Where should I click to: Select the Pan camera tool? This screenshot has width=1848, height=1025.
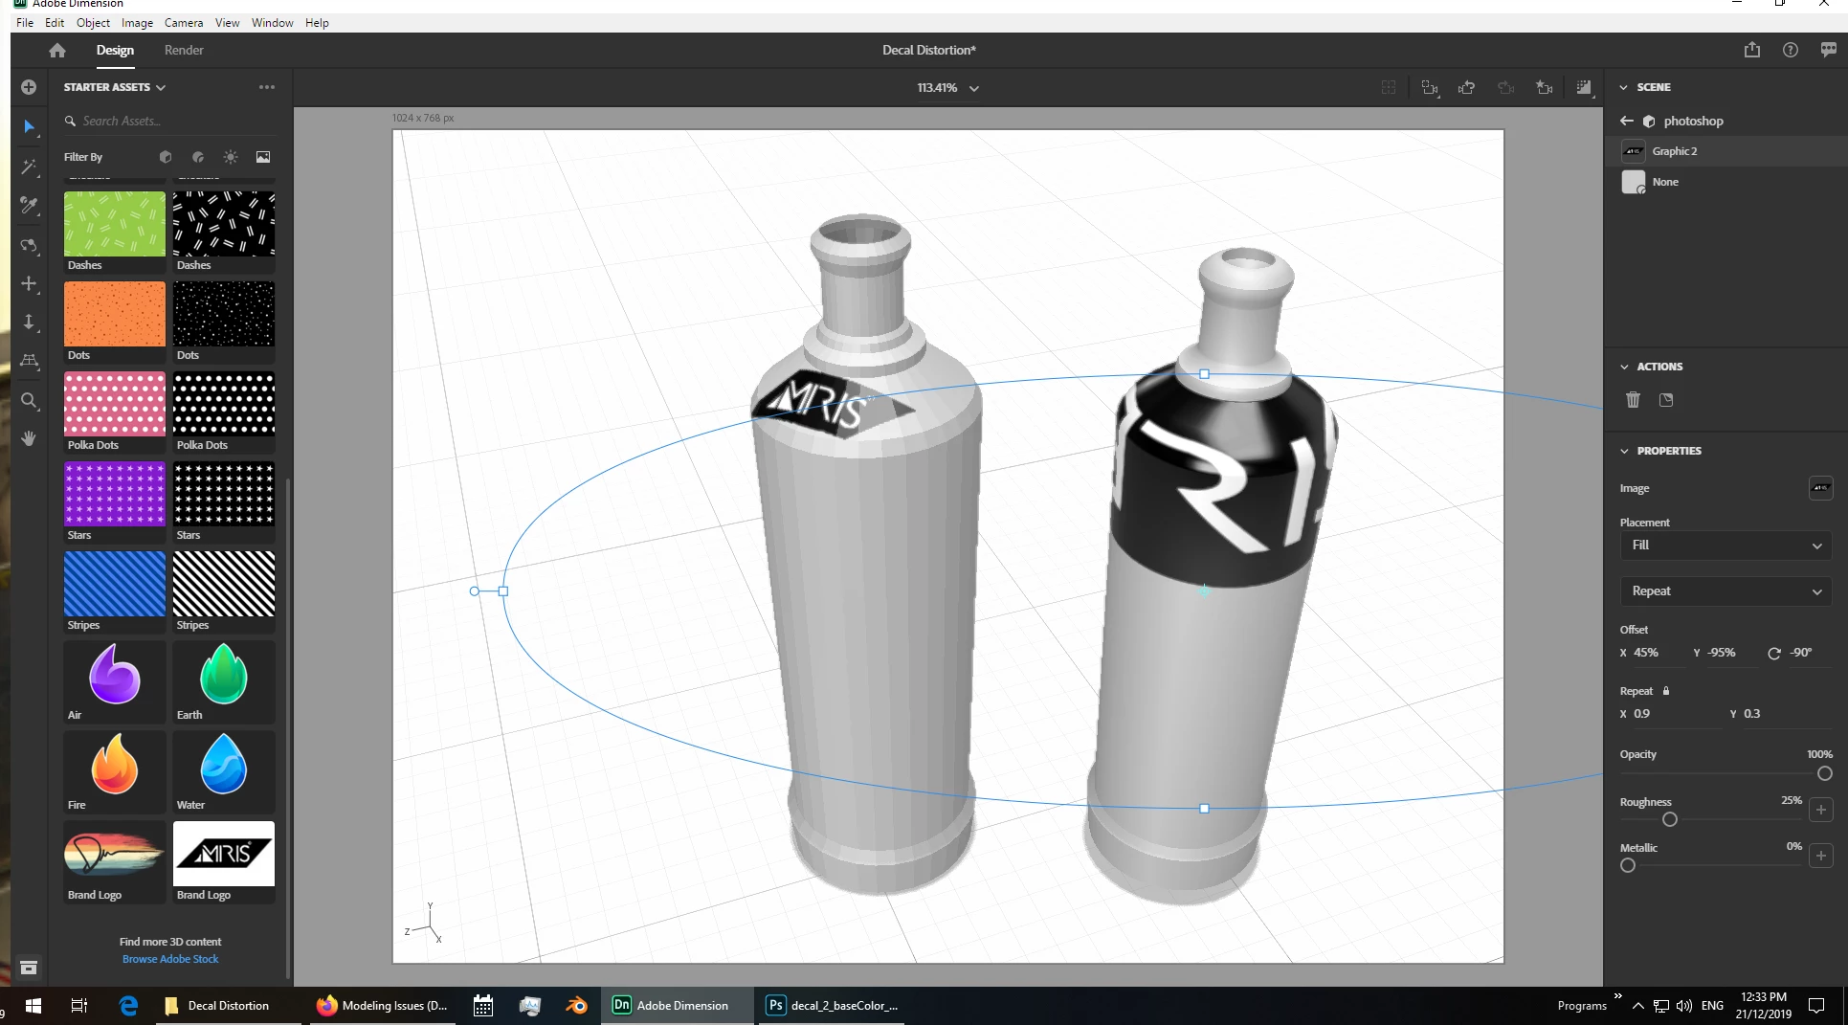tap(29, 284)
